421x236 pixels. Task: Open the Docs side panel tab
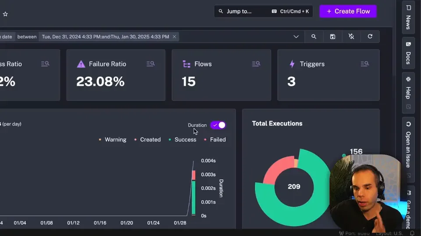tap(408, 53)
